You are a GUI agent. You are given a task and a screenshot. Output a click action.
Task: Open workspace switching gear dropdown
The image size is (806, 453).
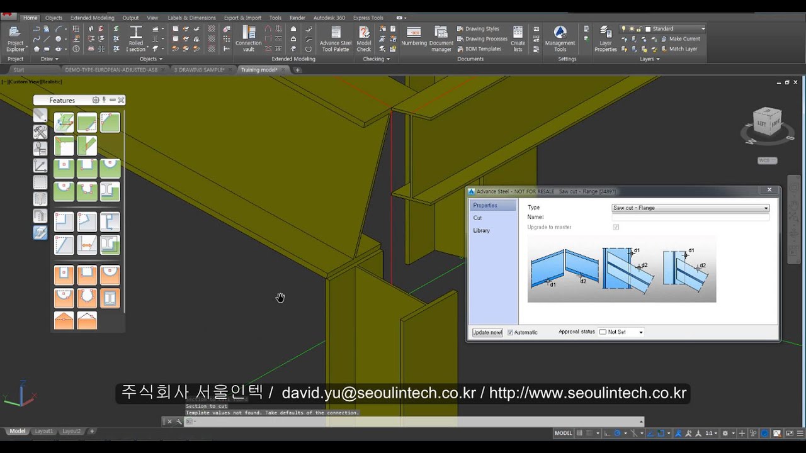[729, 433]
